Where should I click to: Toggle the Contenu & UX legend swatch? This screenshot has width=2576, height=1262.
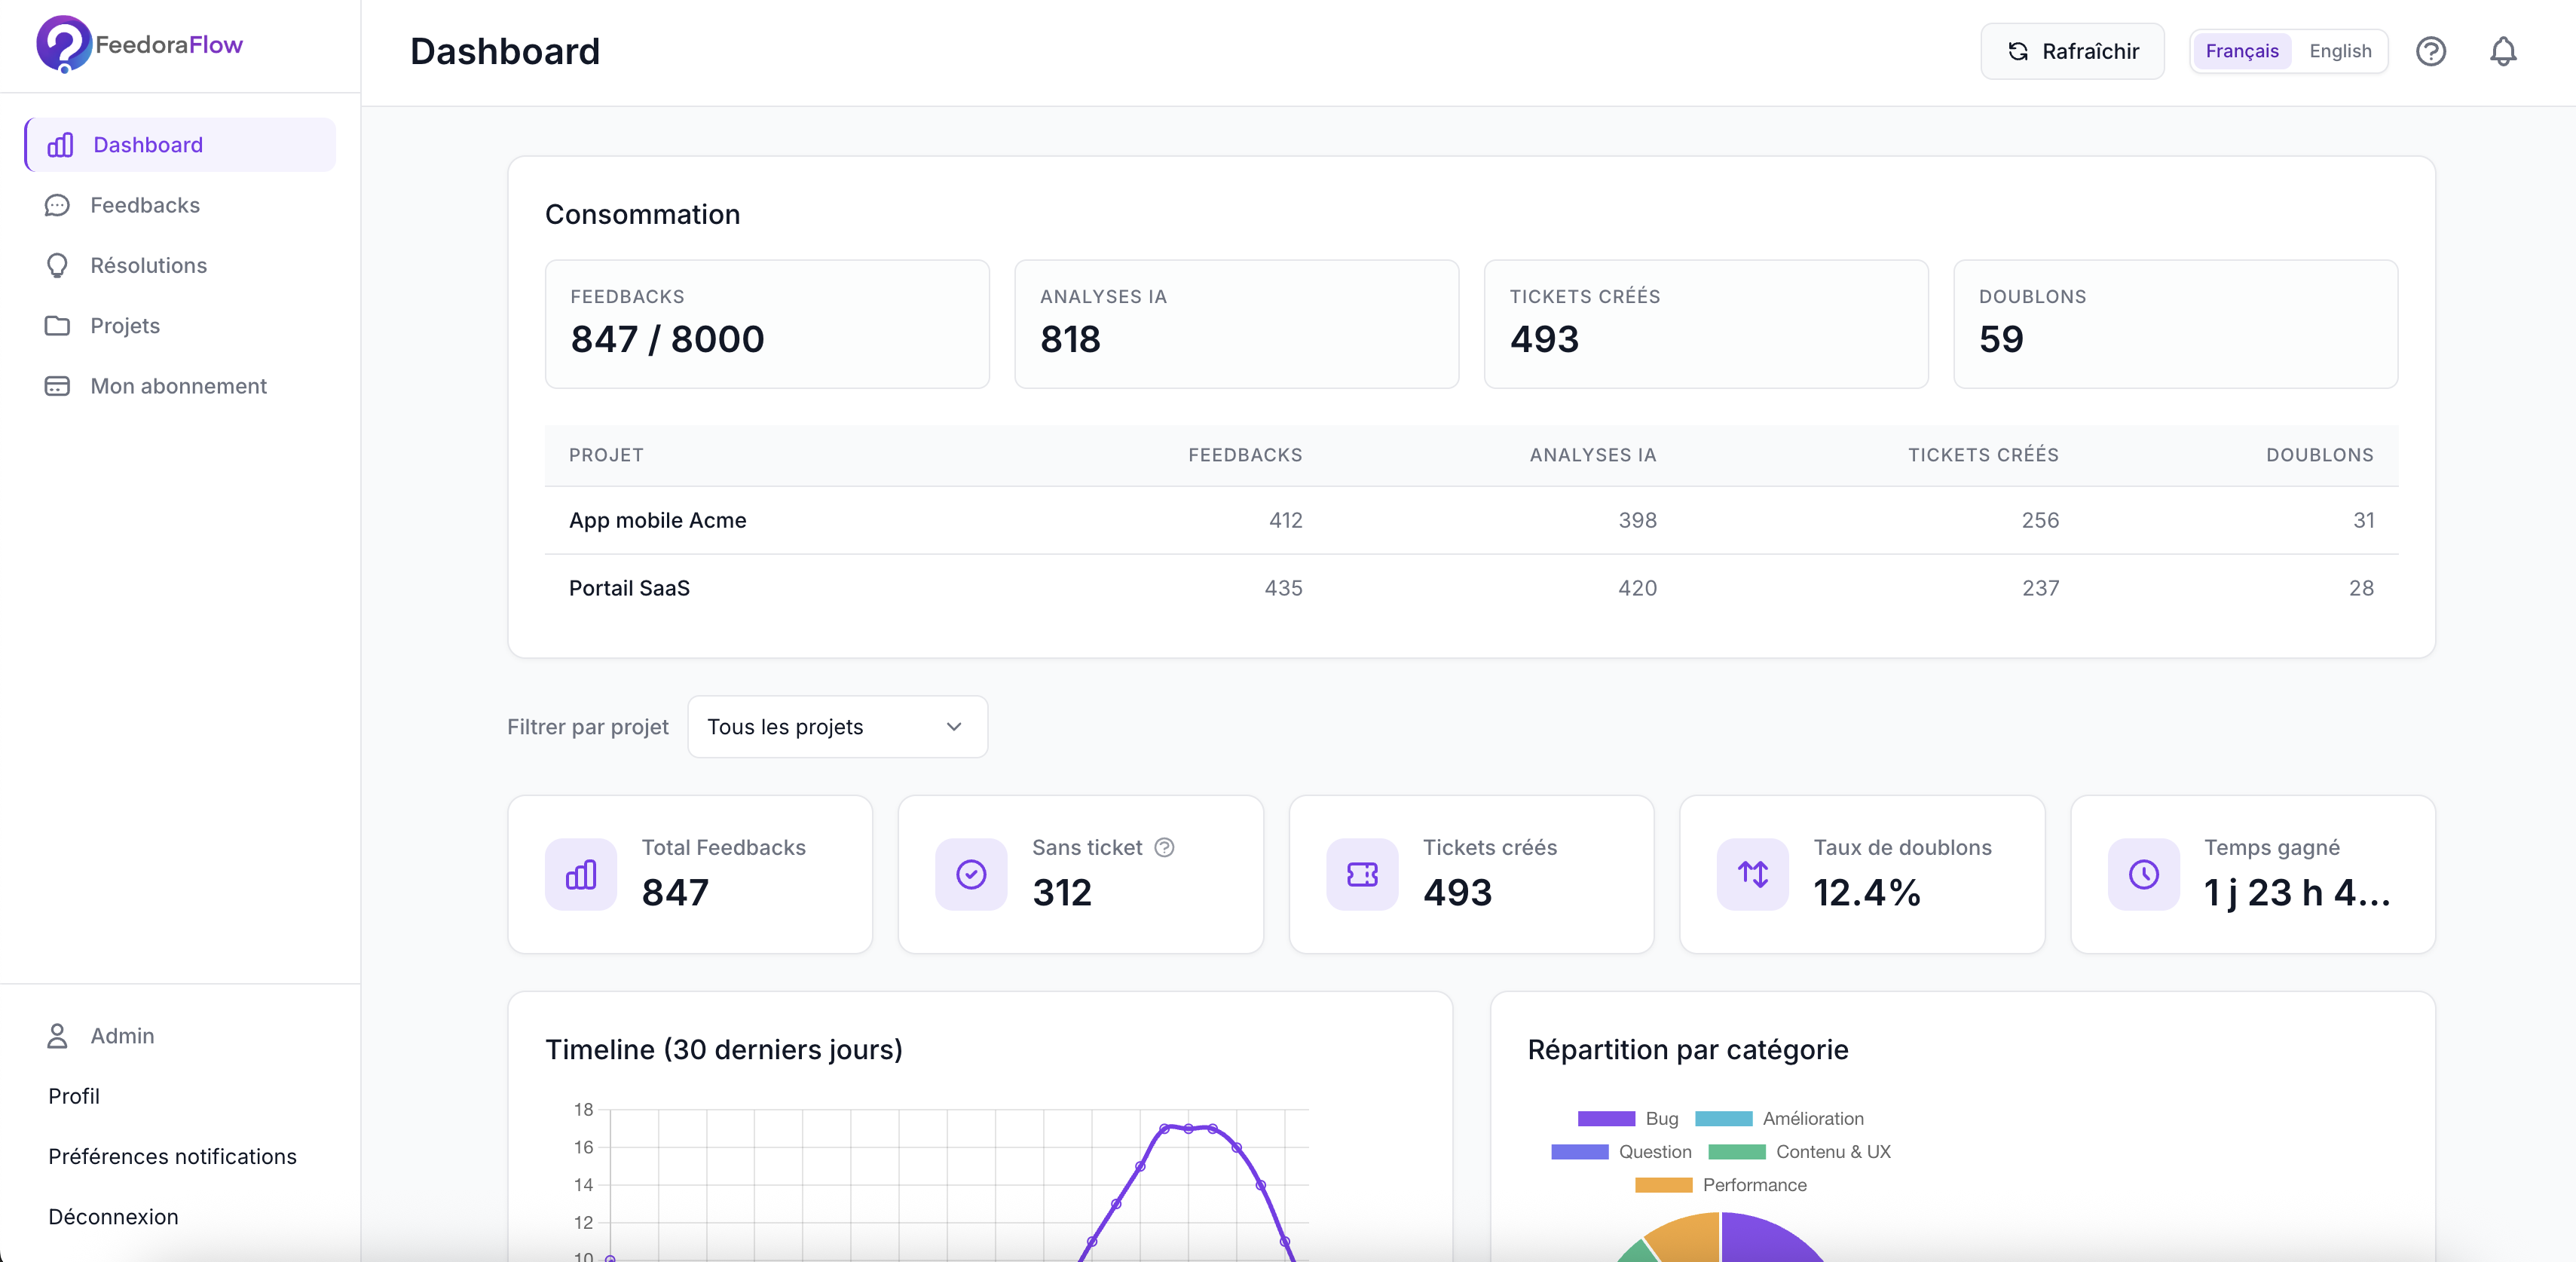click(x=1737, y=1152)
